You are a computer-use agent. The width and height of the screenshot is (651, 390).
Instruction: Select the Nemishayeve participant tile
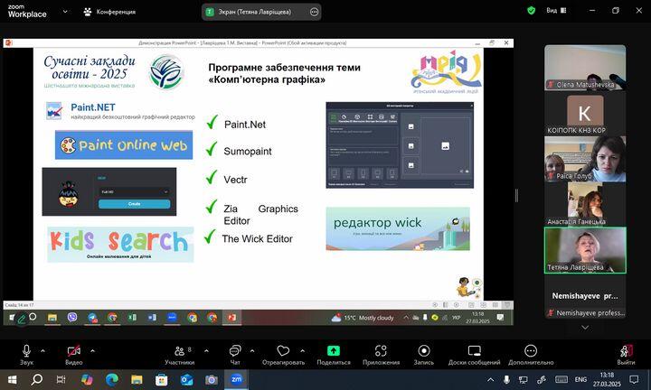[585, 296]
